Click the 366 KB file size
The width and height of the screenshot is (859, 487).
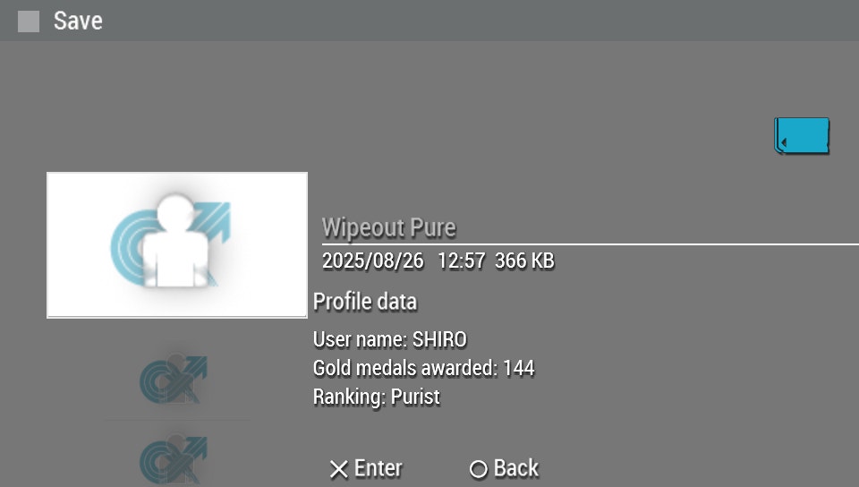coord(525,261)
